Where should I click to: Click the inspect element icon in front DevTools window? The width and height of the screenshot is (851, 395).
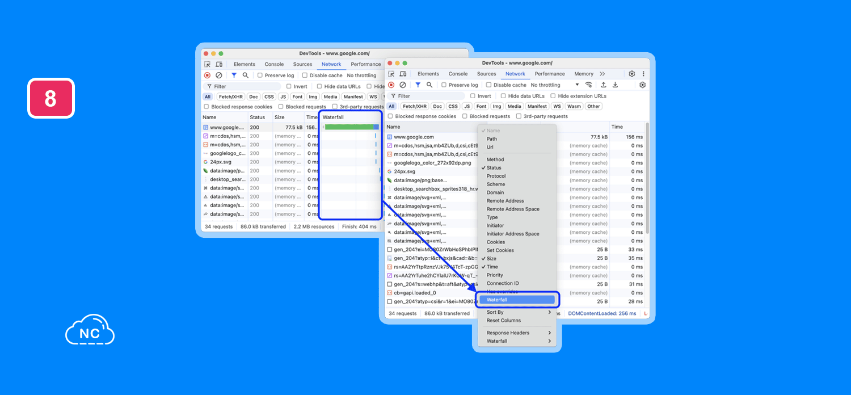pos(391,74)
